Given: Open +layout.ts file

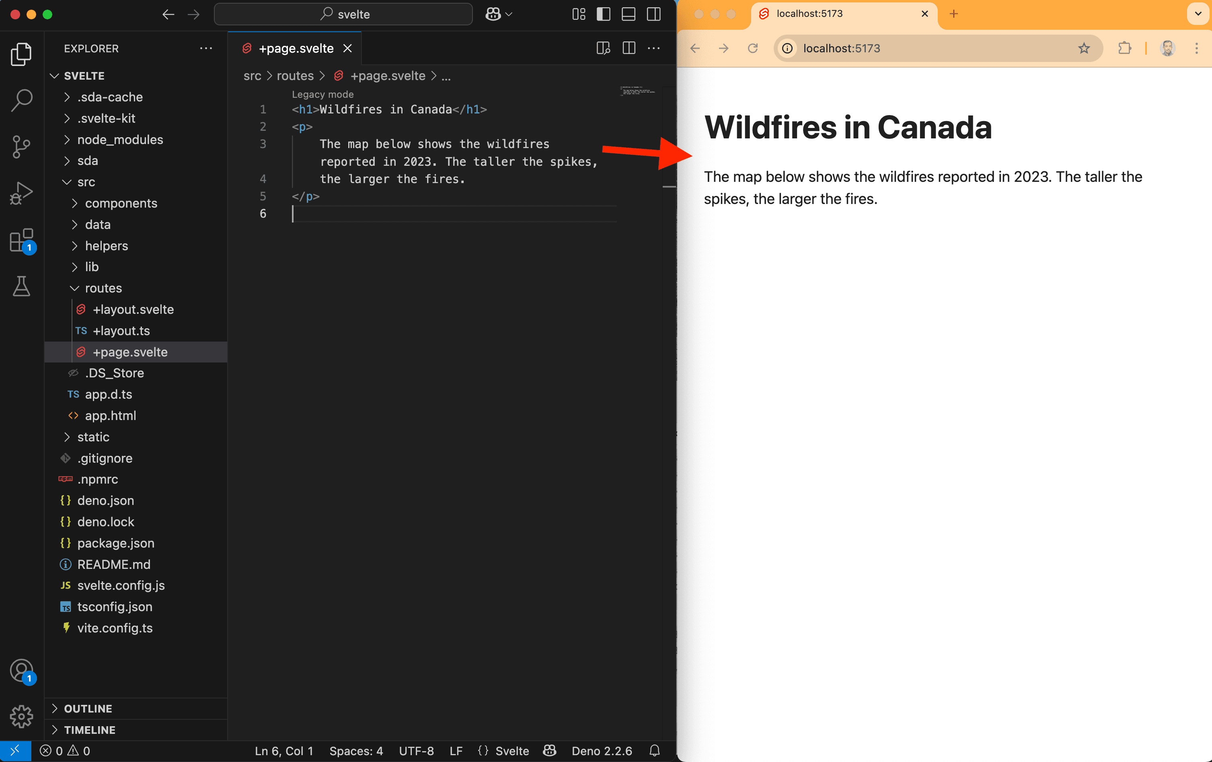Looking at the screenshot, I should [x=121, y=330].
